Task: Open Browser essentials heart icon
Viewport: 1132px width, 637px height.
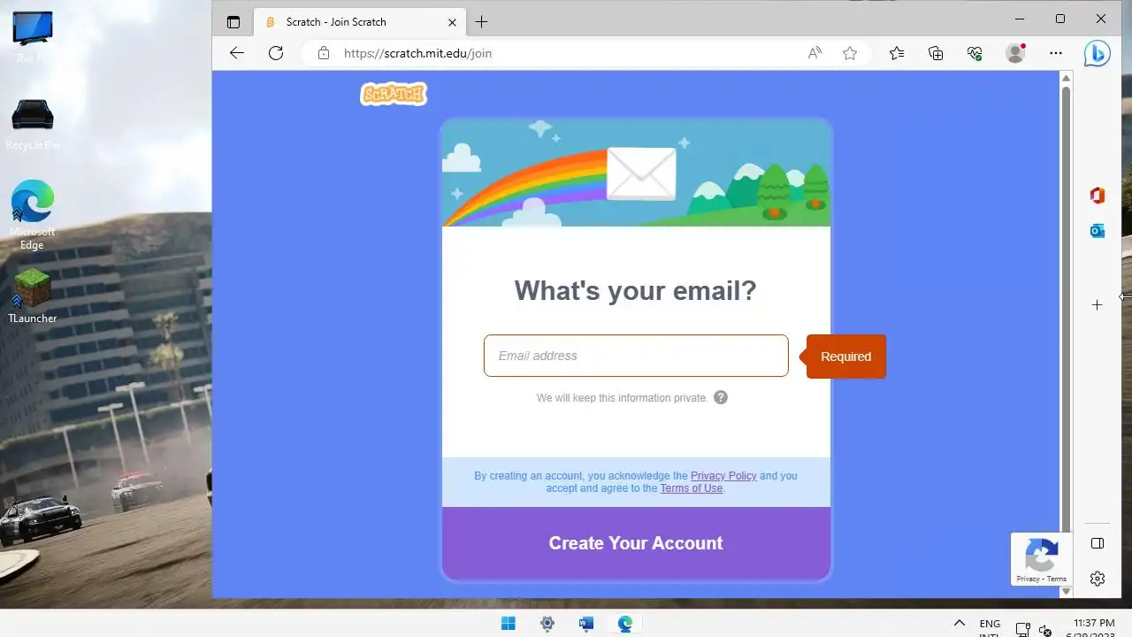Action: [x=975, y=53]
